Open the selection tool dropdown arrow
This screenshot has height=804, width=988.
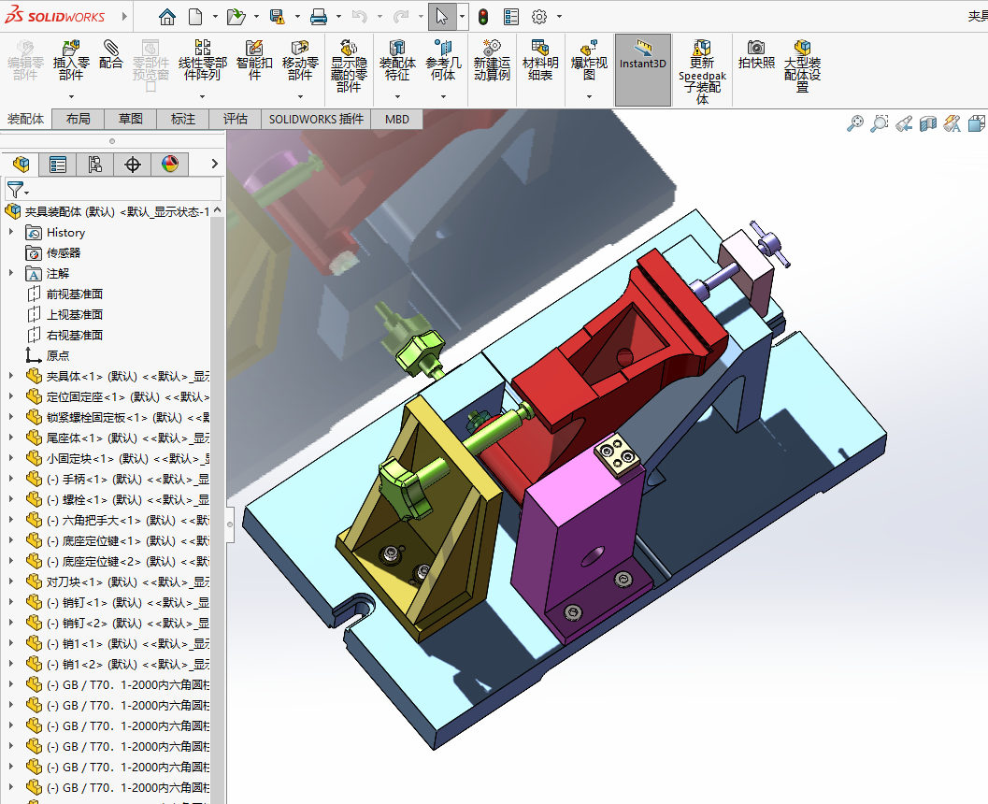[x=462, y=17]
